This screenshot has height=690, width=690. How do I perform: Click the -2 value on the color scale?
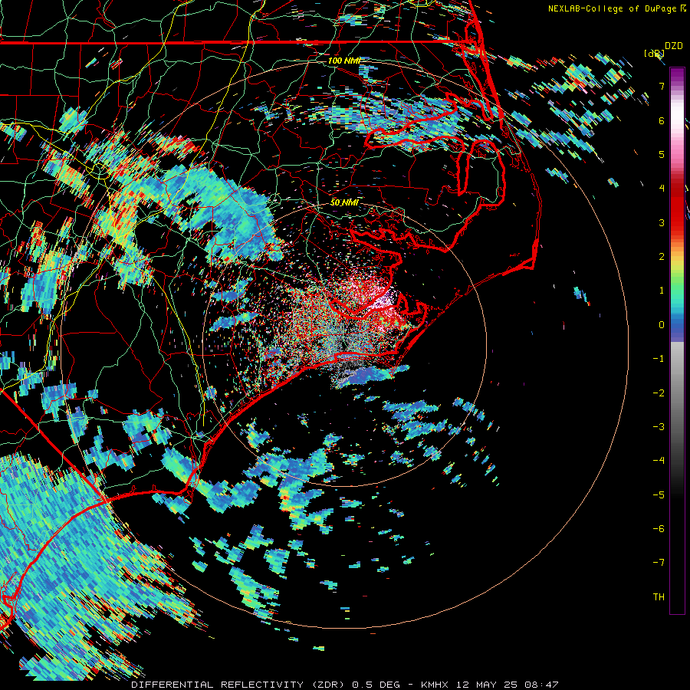[x=659, y=393]
